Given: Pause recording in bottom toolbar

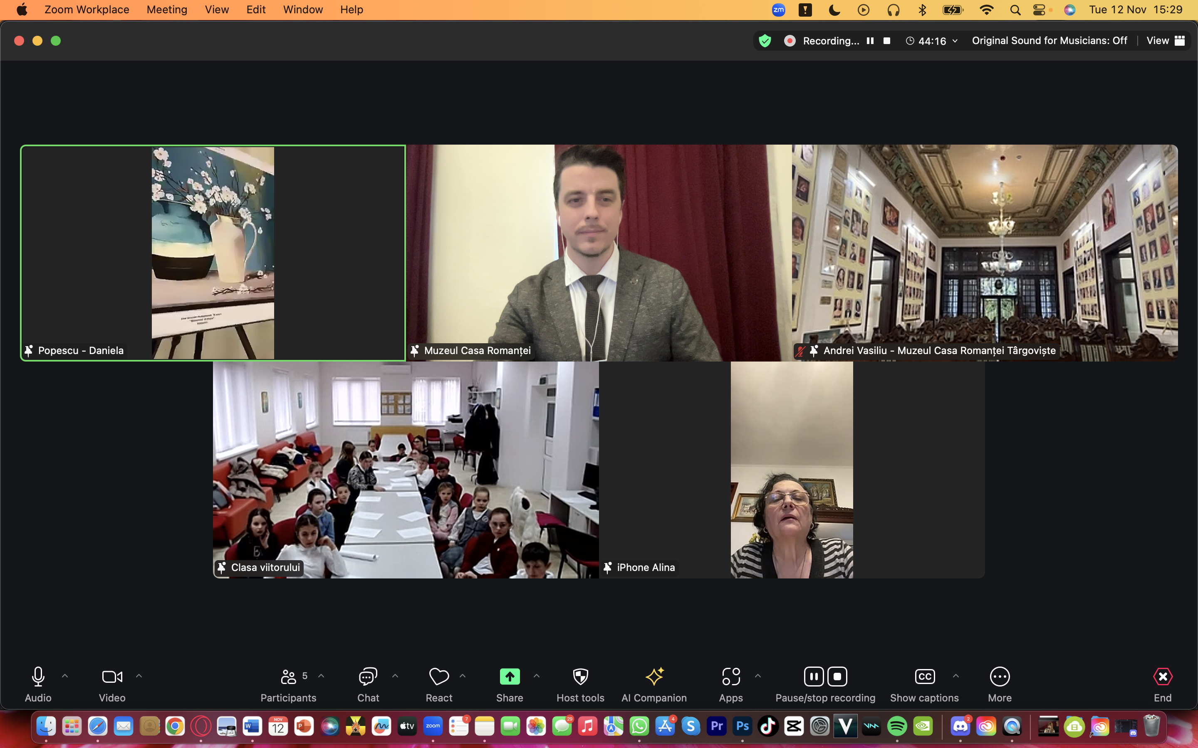Looking at the screenshot, I should (x=814, y=676).
